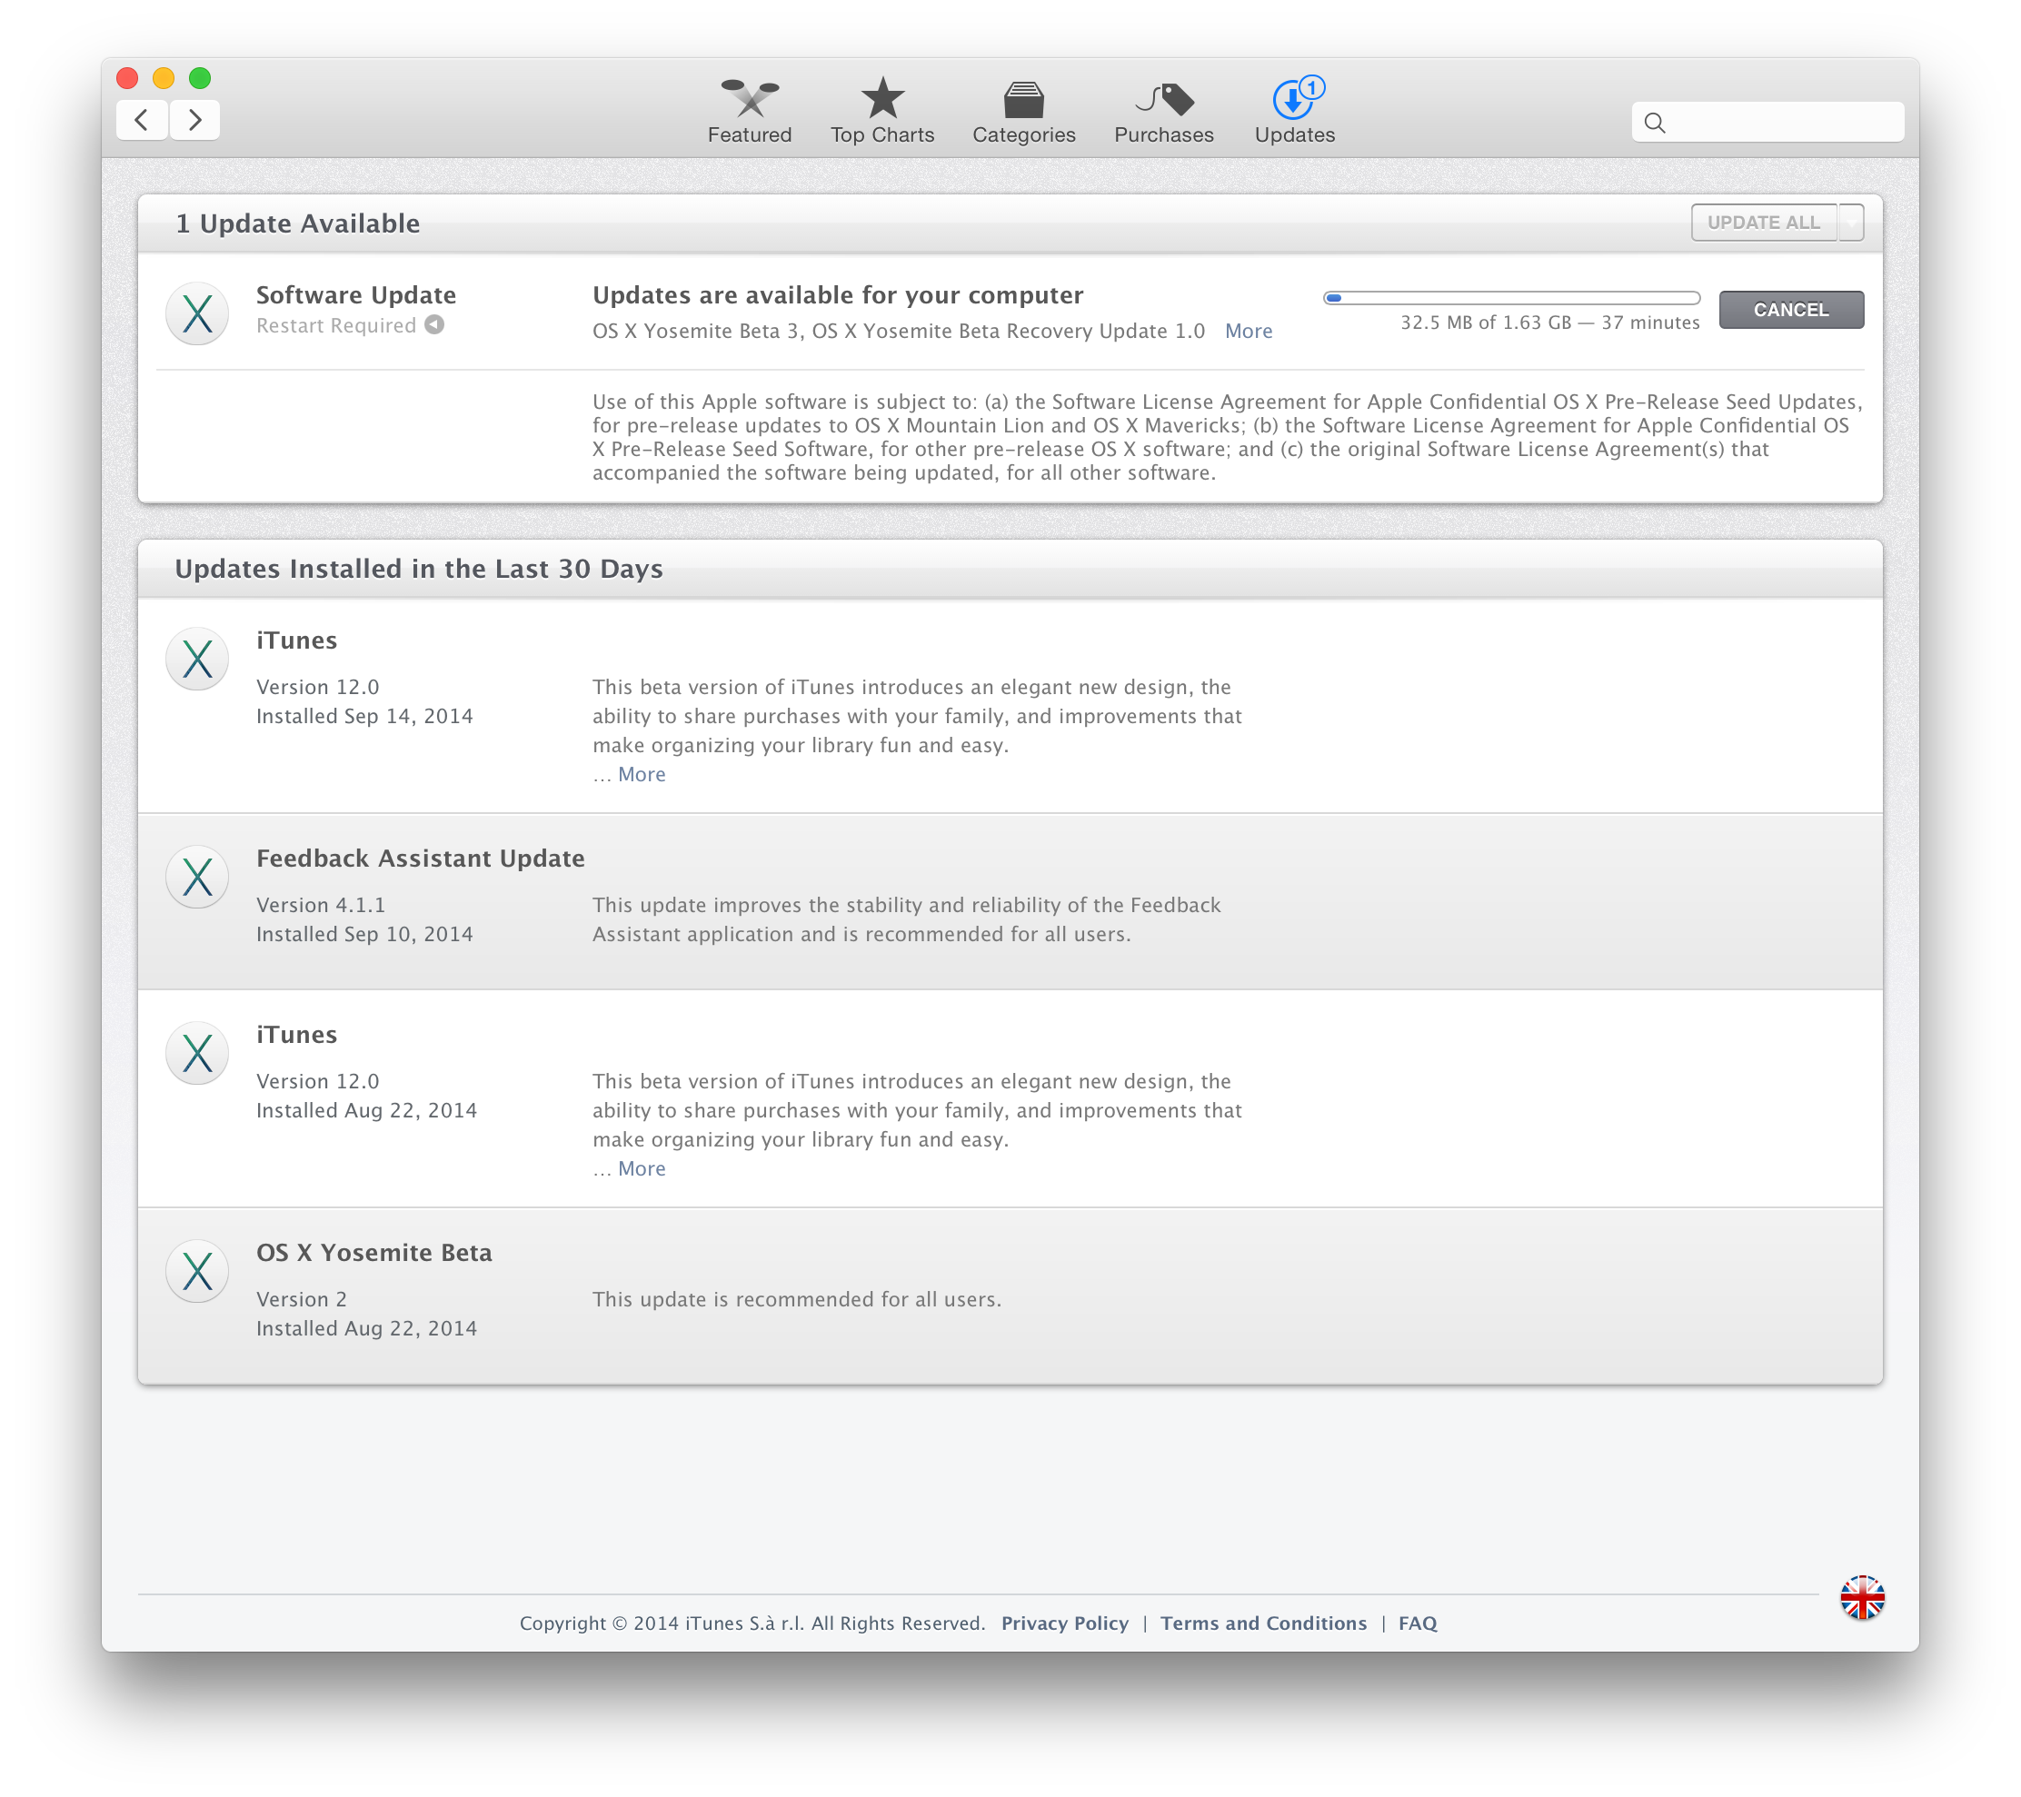
Task: Click the OS X Yosemite Beta icon
Action: tap(198, 1272)
